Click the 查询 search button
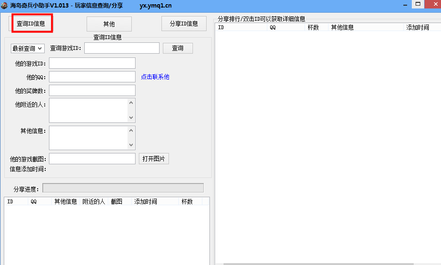 [x=178, y=48]
